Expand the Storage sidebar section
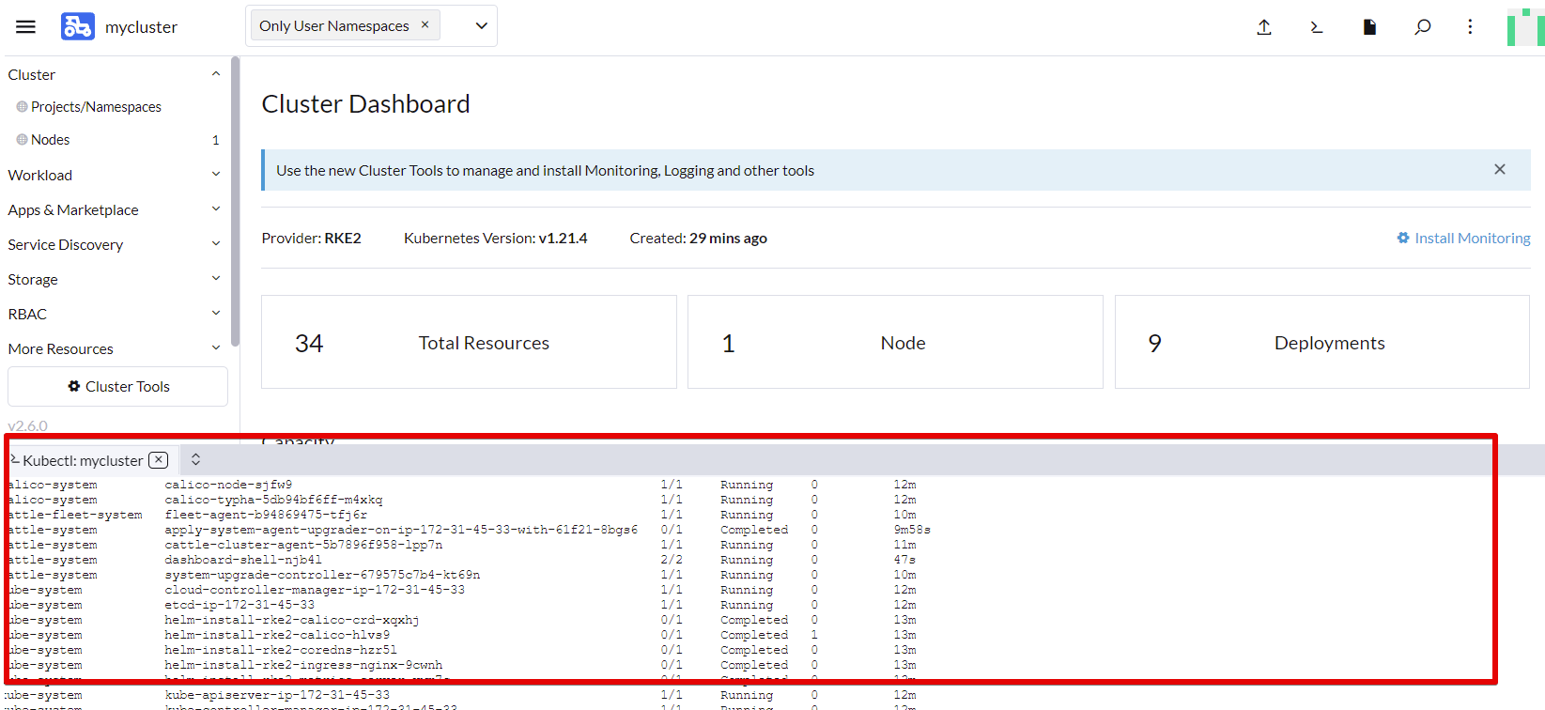The image size is (1545, 710). 216,279
